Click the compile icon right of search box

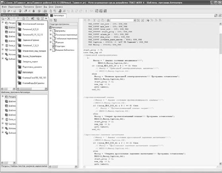(x=148, y=20)
